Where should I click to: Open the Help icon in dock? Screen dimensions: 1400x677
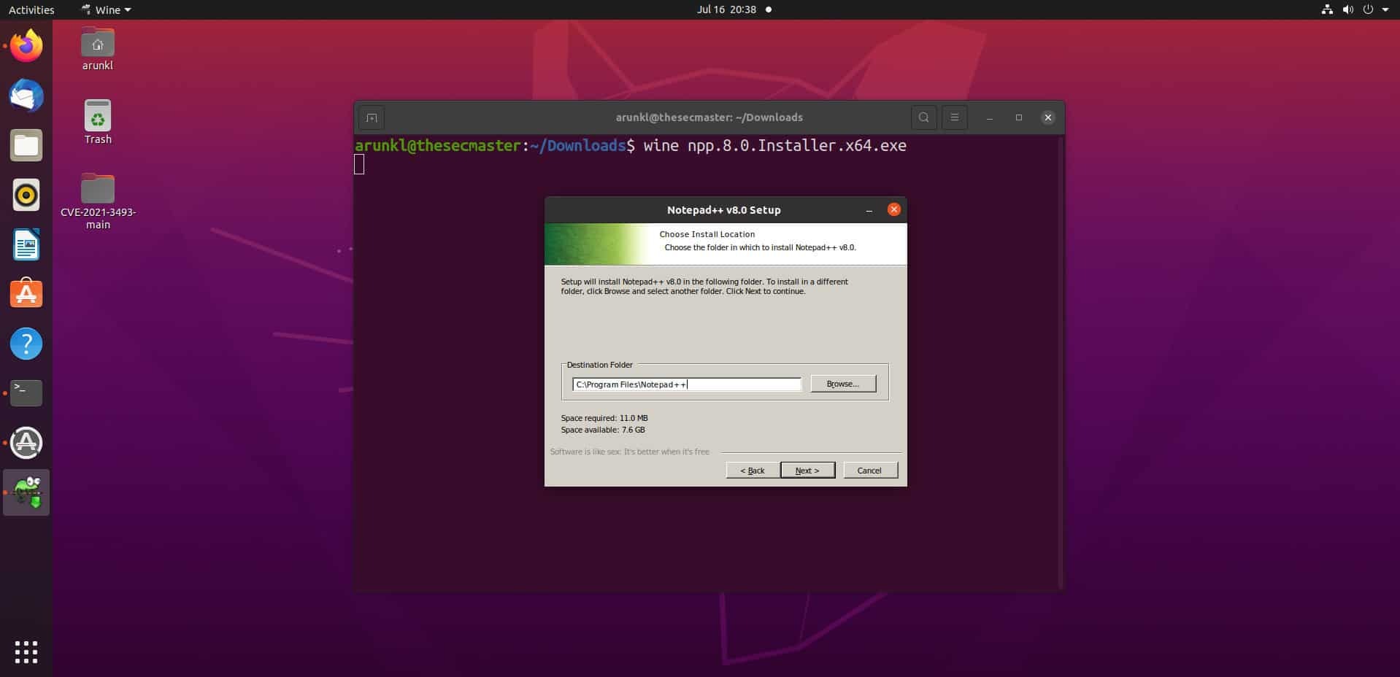[26, 344]
